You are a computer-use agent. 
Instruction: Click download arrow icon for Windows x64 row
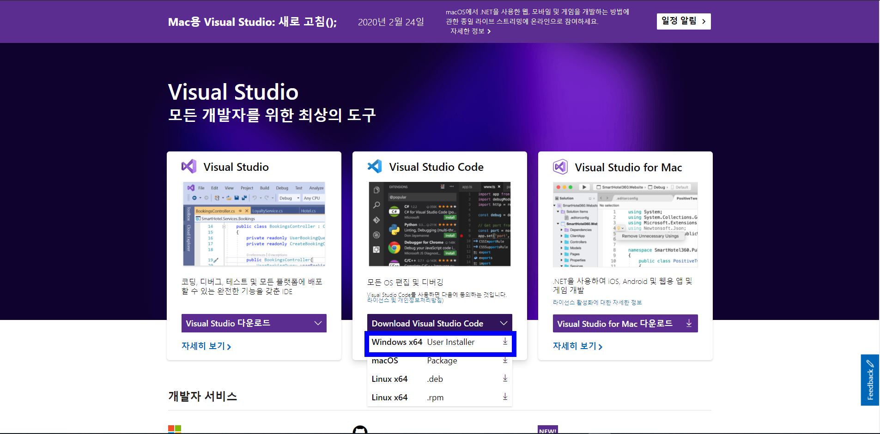(505, 342)
